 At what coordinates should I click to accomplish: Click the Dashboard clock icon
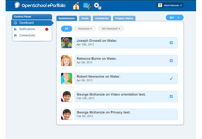[x=15, y=23]
